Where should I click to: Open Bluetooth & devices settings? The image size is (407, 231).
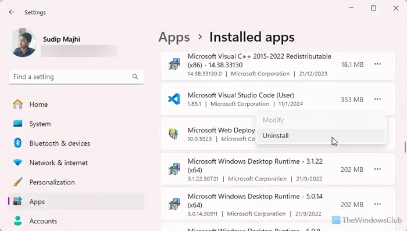click(x=76, y=143)
